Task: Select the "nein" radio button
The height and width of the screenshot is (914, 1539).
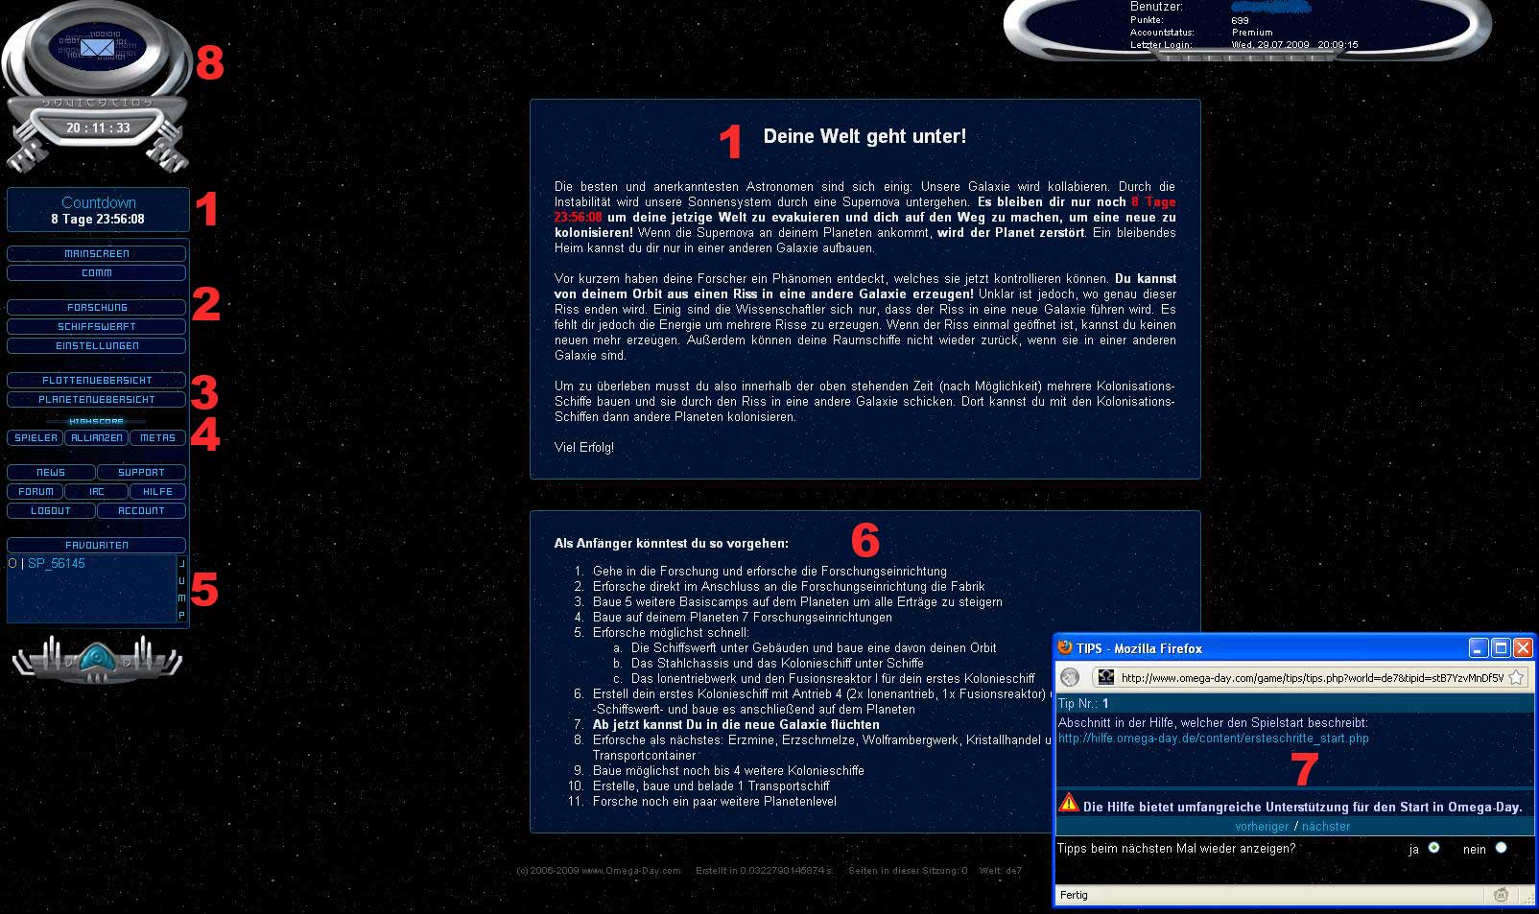Action: click(x=1501, y=848)
